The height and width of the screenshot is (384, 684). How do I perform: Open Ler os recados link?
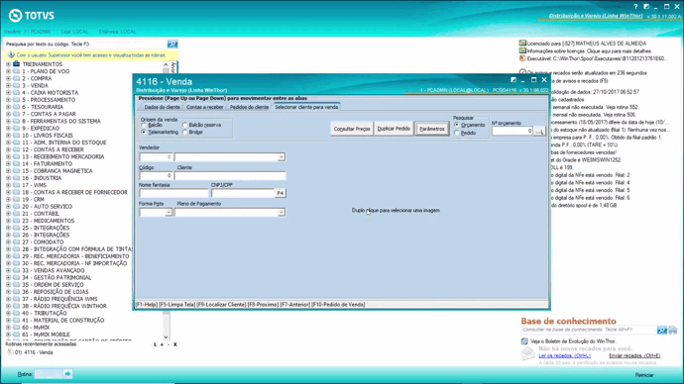pyautogui.click(x=564, y=355)
